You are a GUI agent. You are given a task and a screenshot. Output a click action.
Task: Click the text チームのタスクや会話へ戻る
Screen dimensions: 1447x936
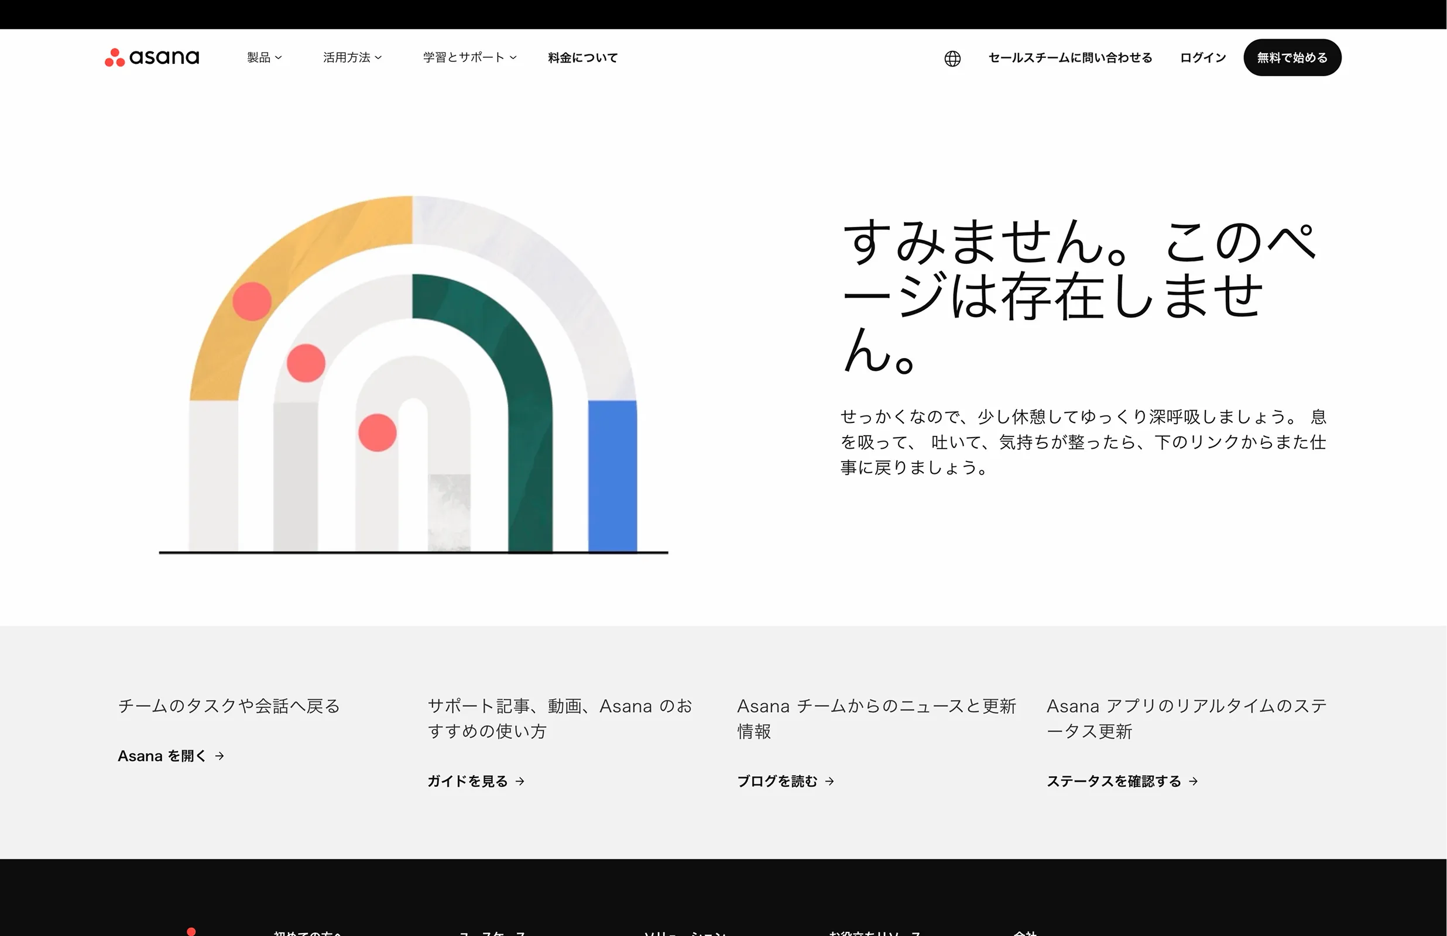coord(229,706)
